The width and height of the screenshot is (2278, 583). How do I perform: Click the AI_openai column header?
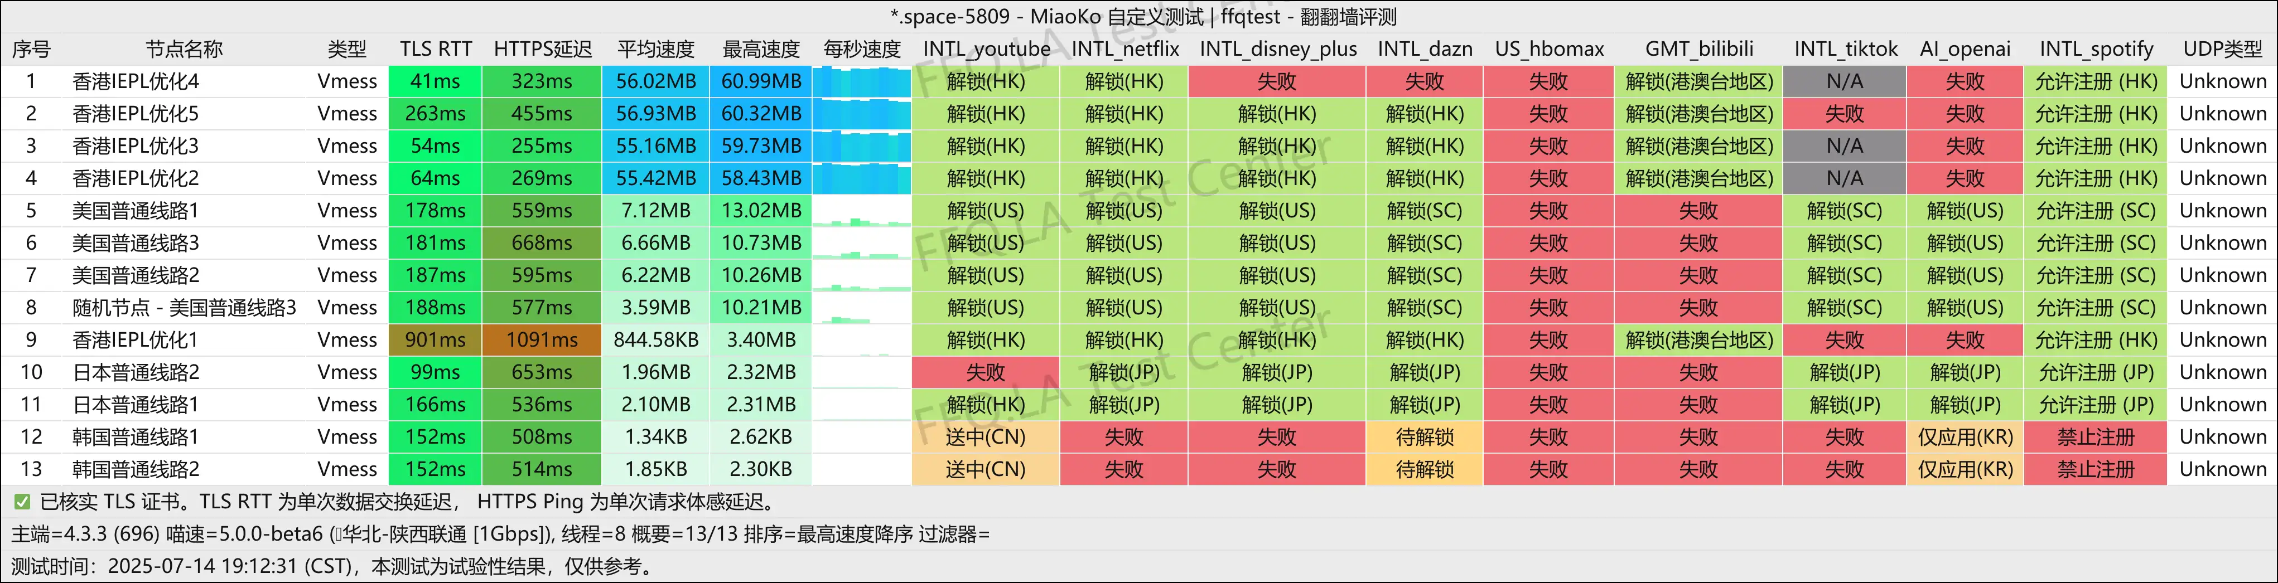coord(1965,50)
